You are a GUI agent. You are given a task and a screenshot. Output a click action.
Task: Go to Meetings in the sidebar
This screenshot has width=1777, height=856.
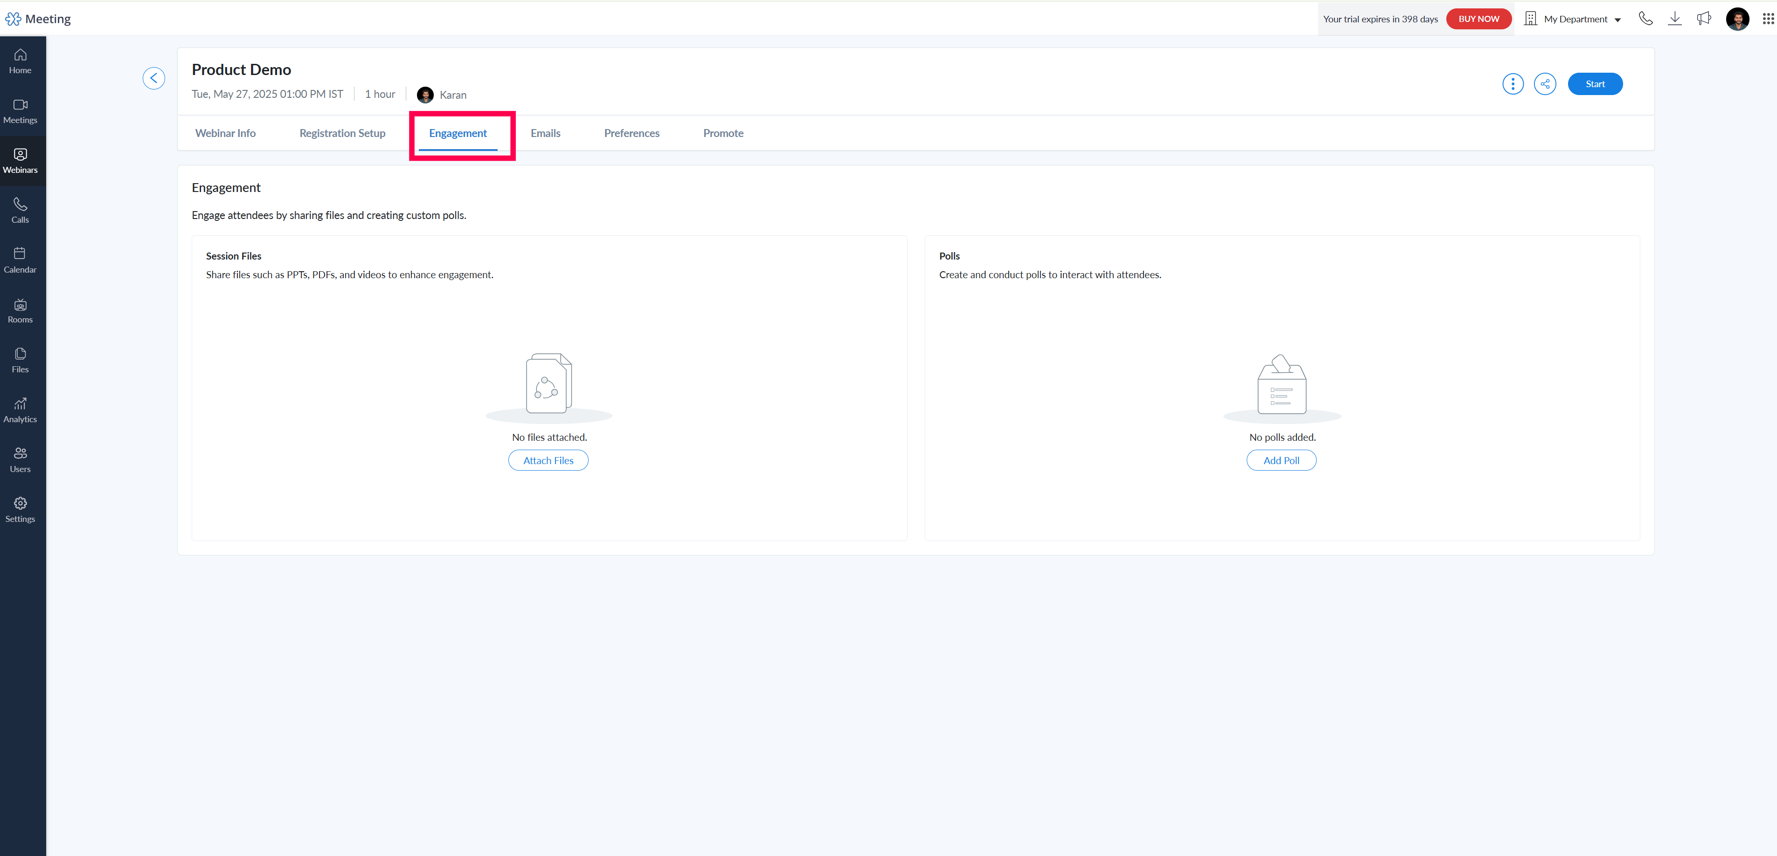point(21,112)
